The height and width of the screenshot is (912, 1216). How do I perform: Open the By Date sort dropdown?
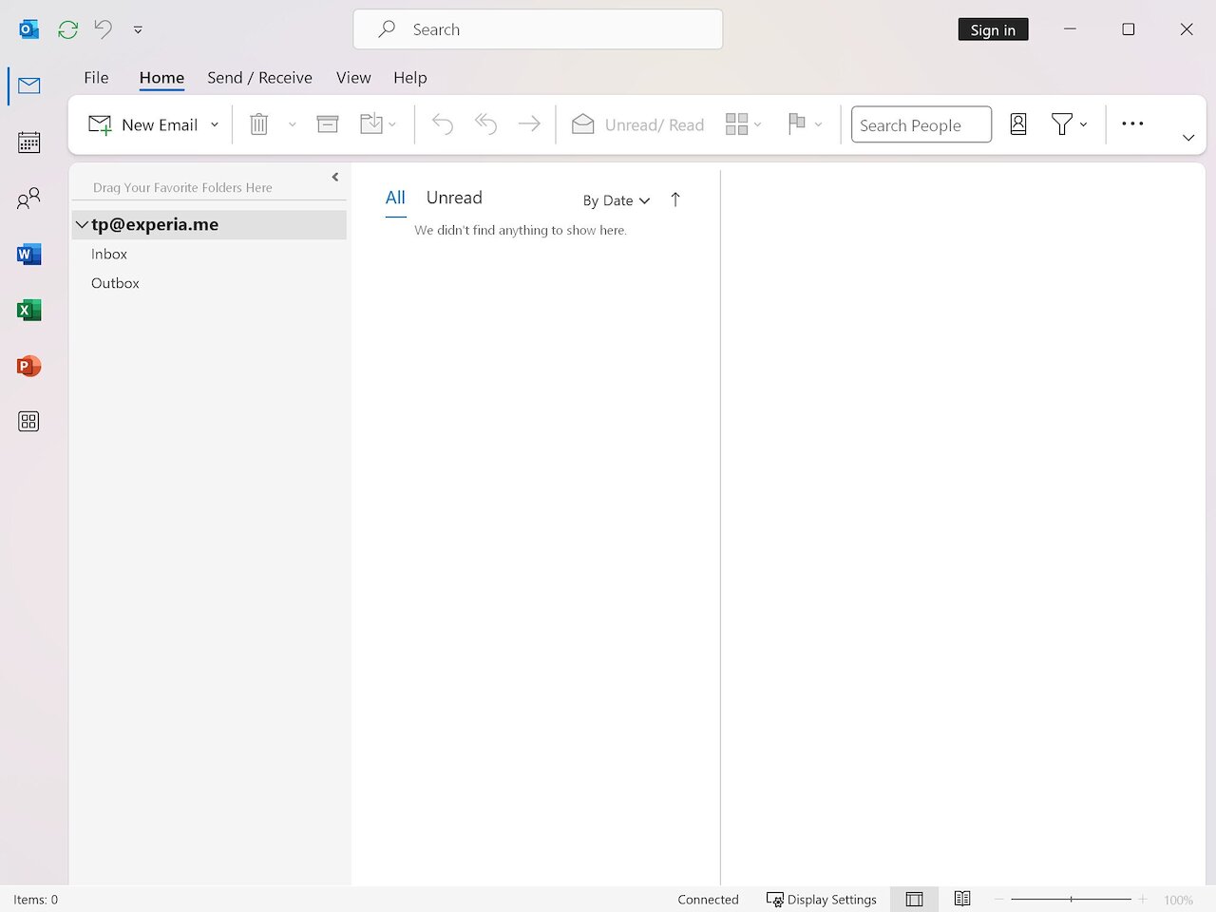coord(616,200)
